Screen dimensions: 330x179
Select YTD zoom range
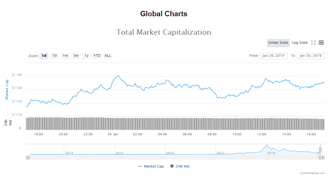[x=97, y=56]
